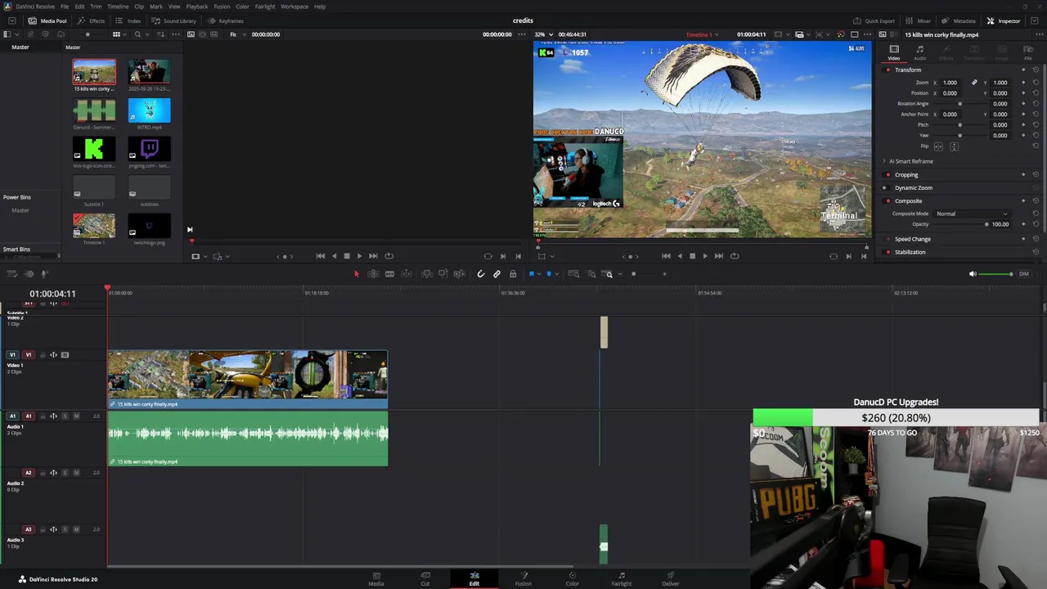Open the Composite Mode Normal dropdown

[x=972, y=214]
